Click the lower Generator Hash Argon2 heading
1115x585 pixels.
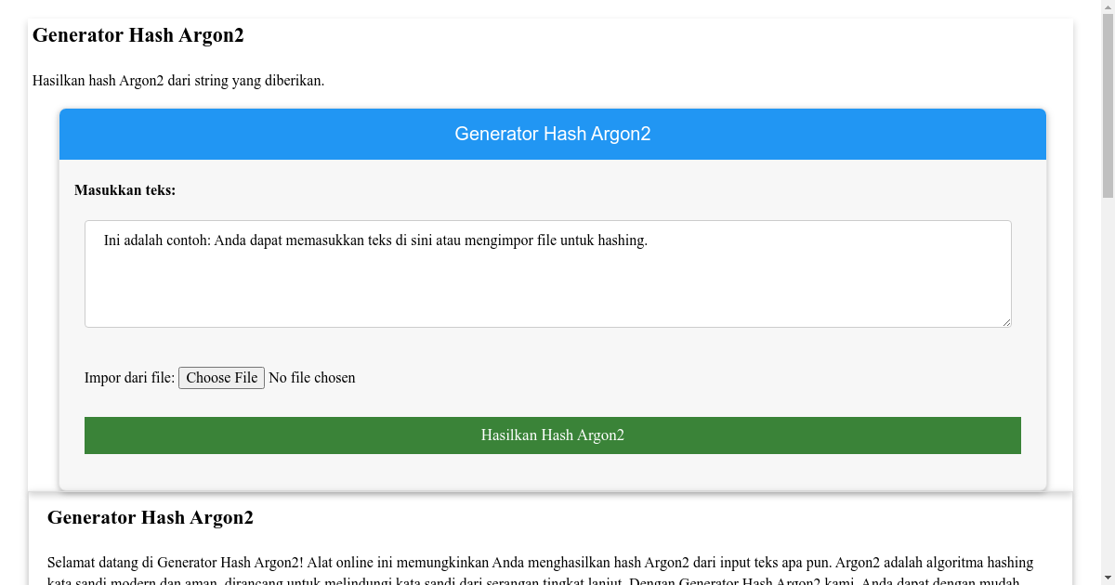[151, 517]
